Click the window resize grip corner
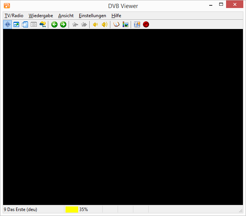The height and width of the screenshot is (216, 246). 241,211
